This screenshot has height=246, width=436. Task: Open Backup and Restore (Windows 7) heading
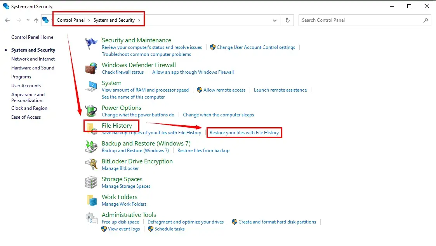tap(146, 144)
